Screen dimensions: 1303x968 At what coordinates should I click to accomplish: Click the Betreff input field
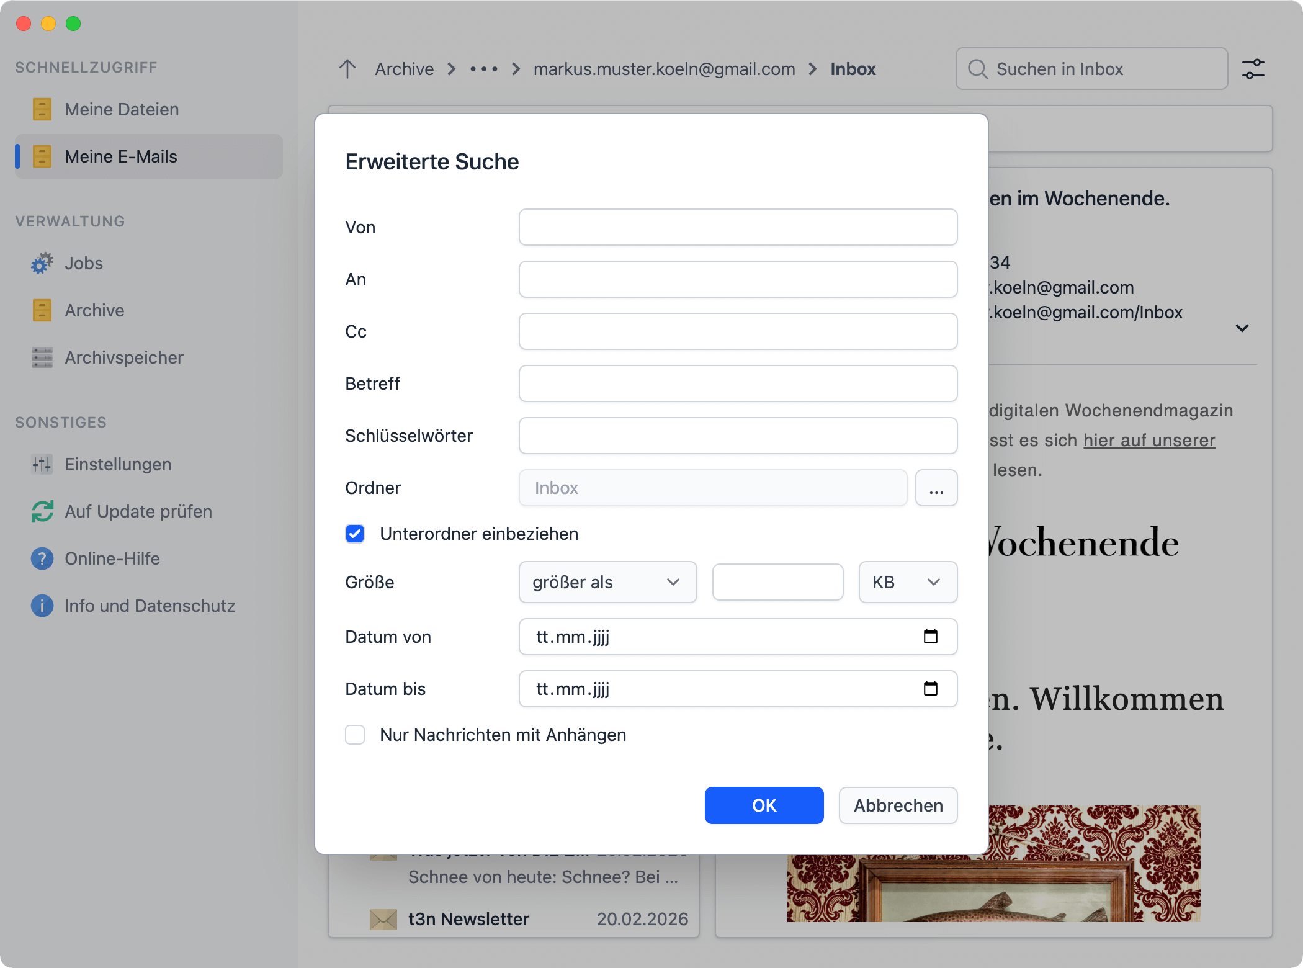pyautogui.click(x=737, y=383)
